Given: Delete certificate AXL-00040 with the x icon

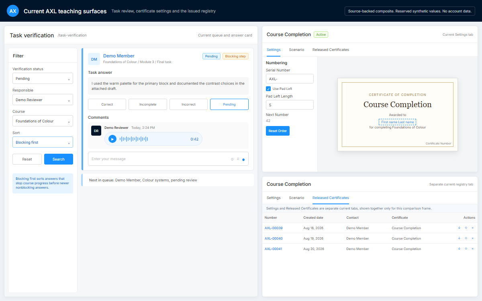Looking at the screenshot, I should coord(472,238).
